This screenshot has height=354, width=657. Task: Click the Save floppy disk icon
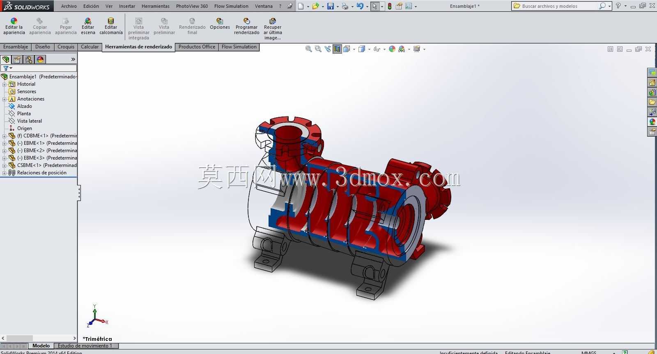(x=330, y=6)
